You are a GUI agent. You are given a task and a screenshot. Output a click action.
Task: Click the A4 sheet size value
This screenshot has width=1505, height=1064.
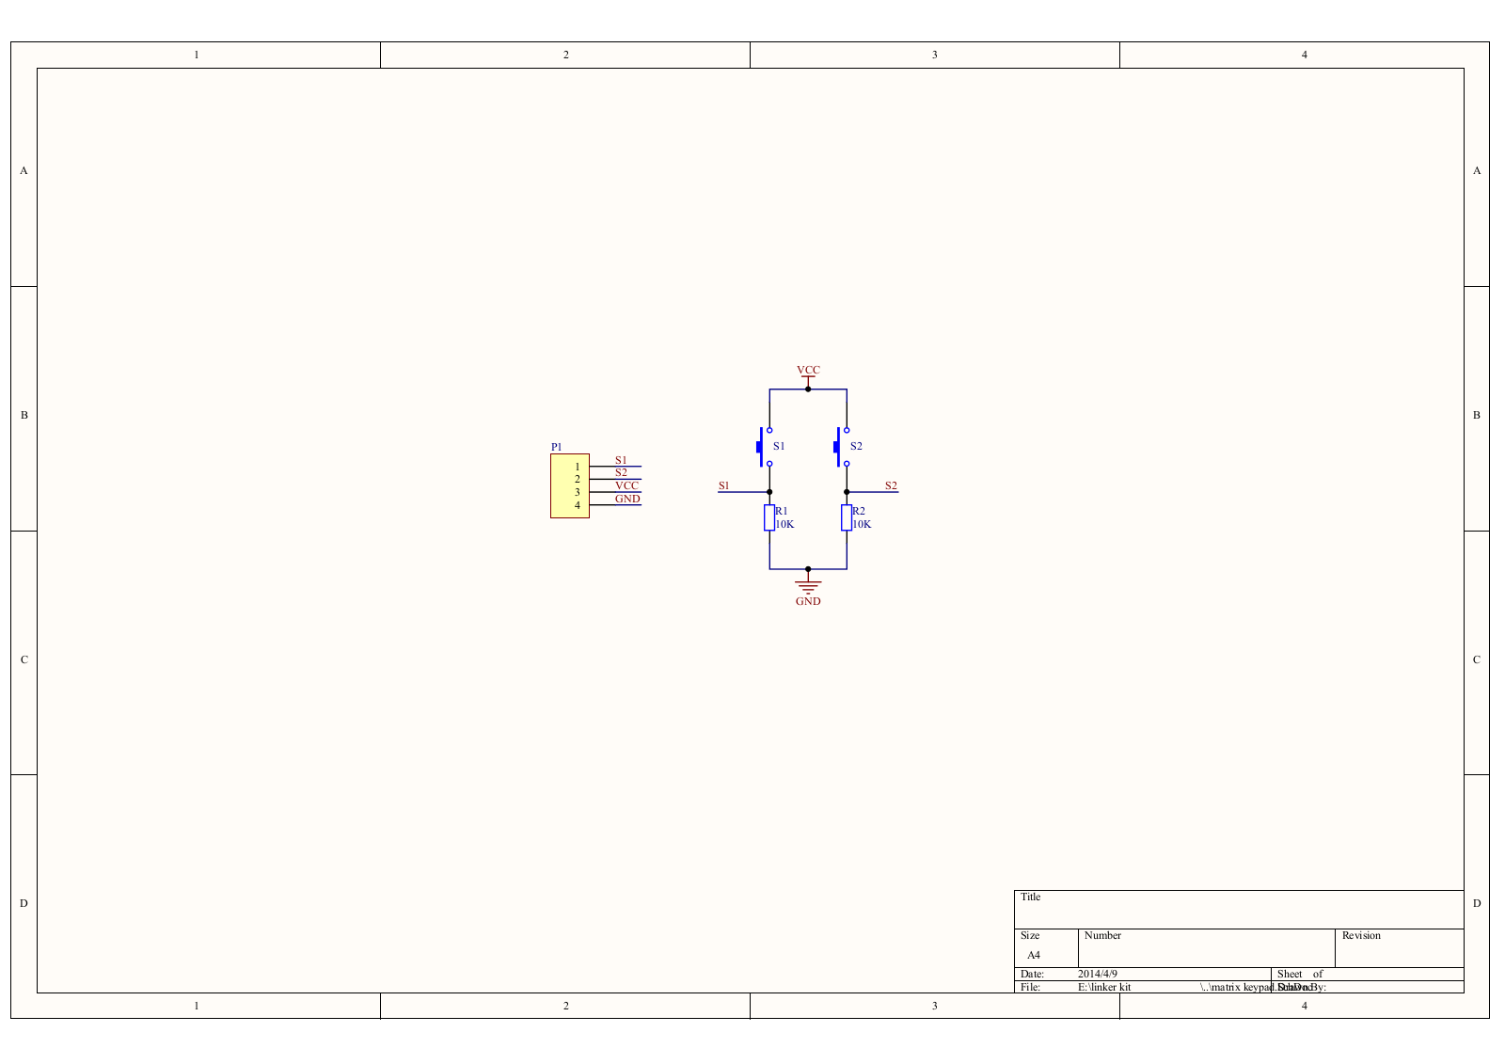click(1034, 955)
